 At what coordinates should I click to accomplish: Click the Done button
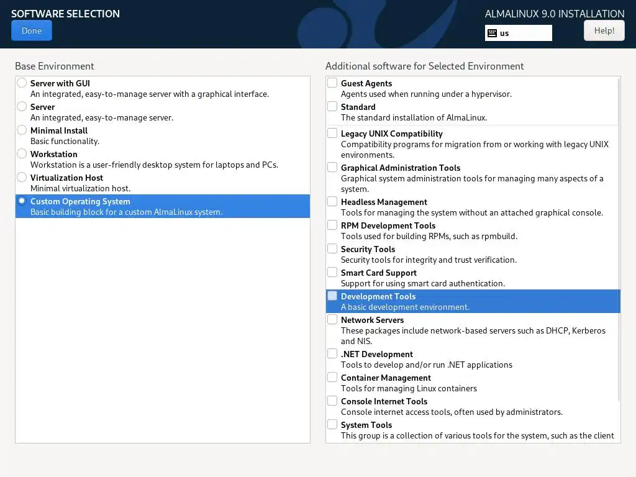click(32, 30)
